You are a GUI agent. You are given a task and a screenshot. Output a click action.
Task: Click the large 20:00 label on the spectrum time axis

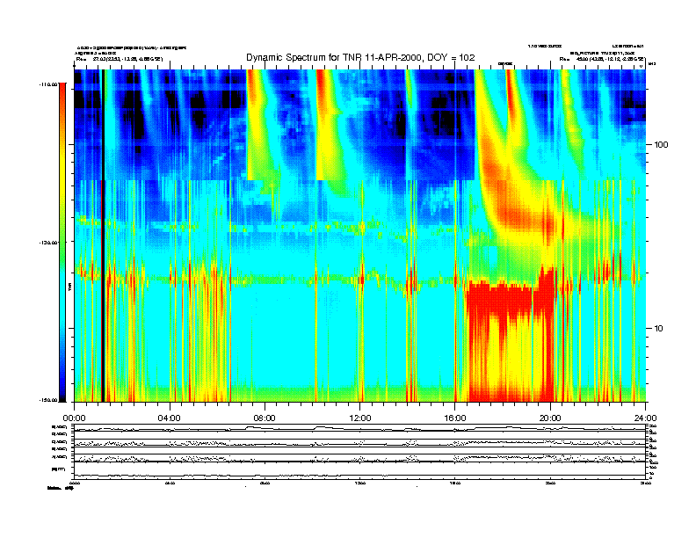coord(550,418)
